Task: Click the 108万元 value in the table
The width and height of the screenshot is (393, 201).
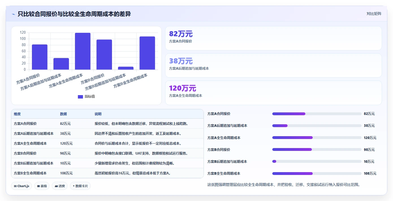Action: tap(66, 173)
